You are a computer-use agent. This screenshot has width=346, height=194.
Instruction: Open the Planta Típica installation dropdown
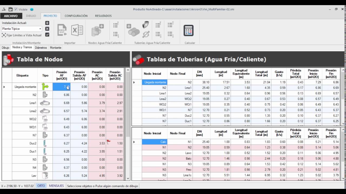[x=40, y=29]
